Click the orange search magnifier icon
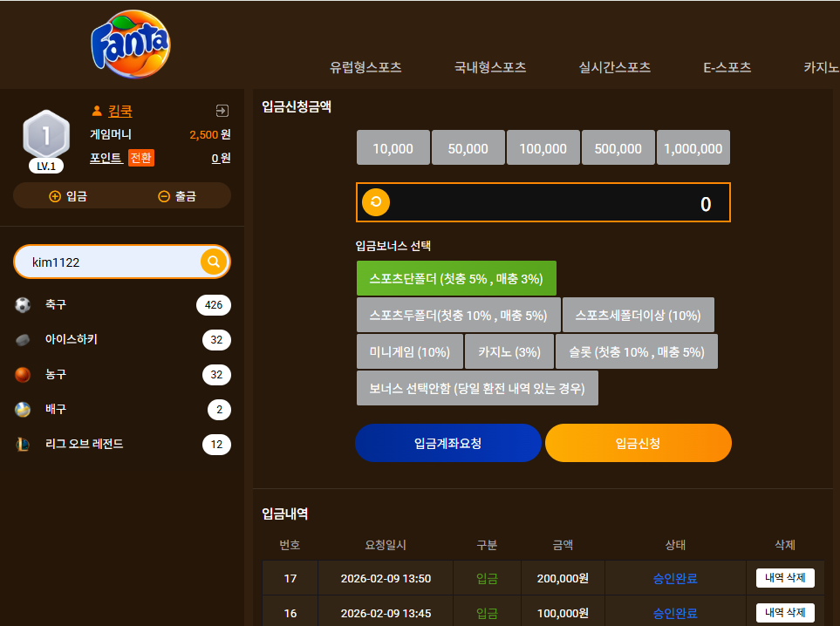The width and height of the screenshot is (840, 626). point(214,262)
